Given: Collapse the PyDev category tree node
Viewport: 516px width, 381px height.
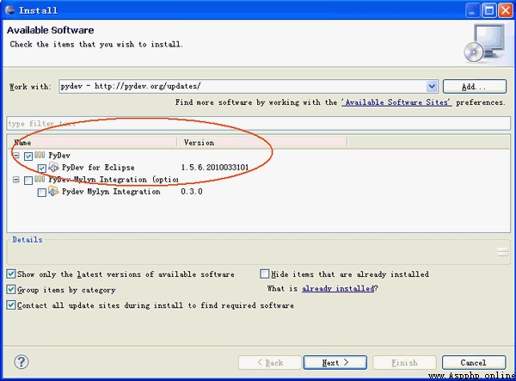Looking at the screenshot, I should [15, 156].
